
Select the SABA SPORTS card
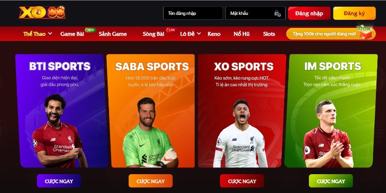click(151, 111)
